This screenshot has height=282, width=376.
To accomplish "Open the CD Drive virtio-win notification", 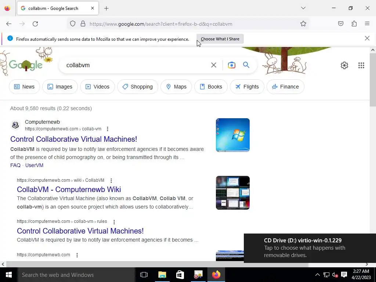I will 310,248.
